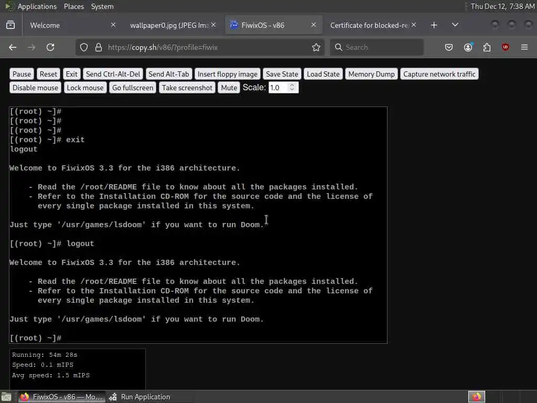Click Save State
Viewport: 537px width, 403px height.
pos(282,74)
